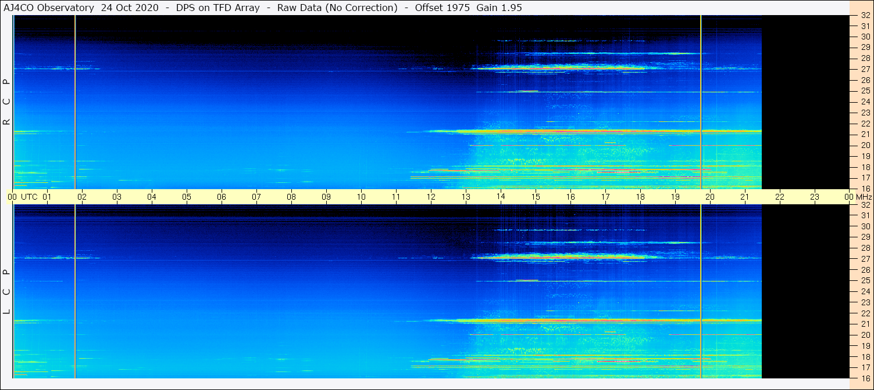Click the AJ4CO Observatory title text
874x390 pixels.
49,8
